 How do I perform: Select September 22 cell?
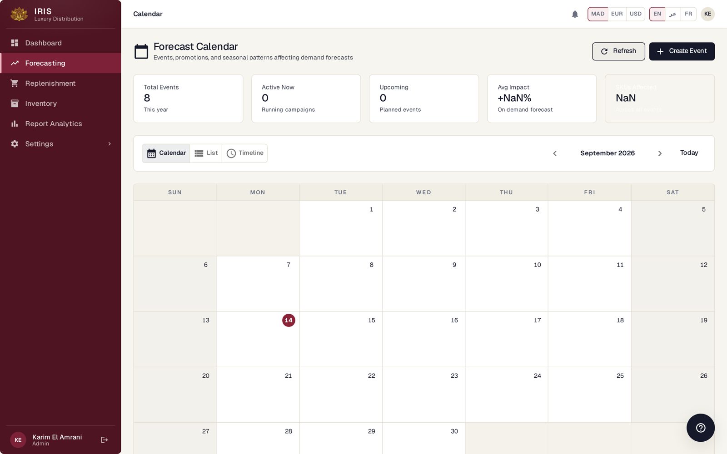tap(341, 395)
